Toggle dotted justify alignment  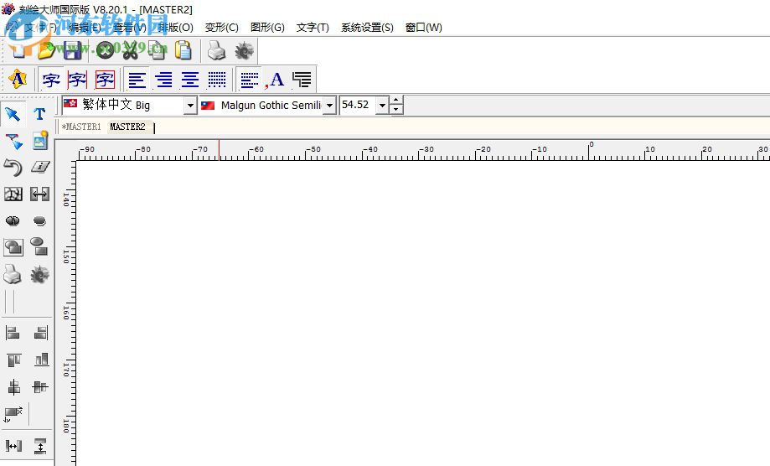pyautogui.click(x=216, y=80)
